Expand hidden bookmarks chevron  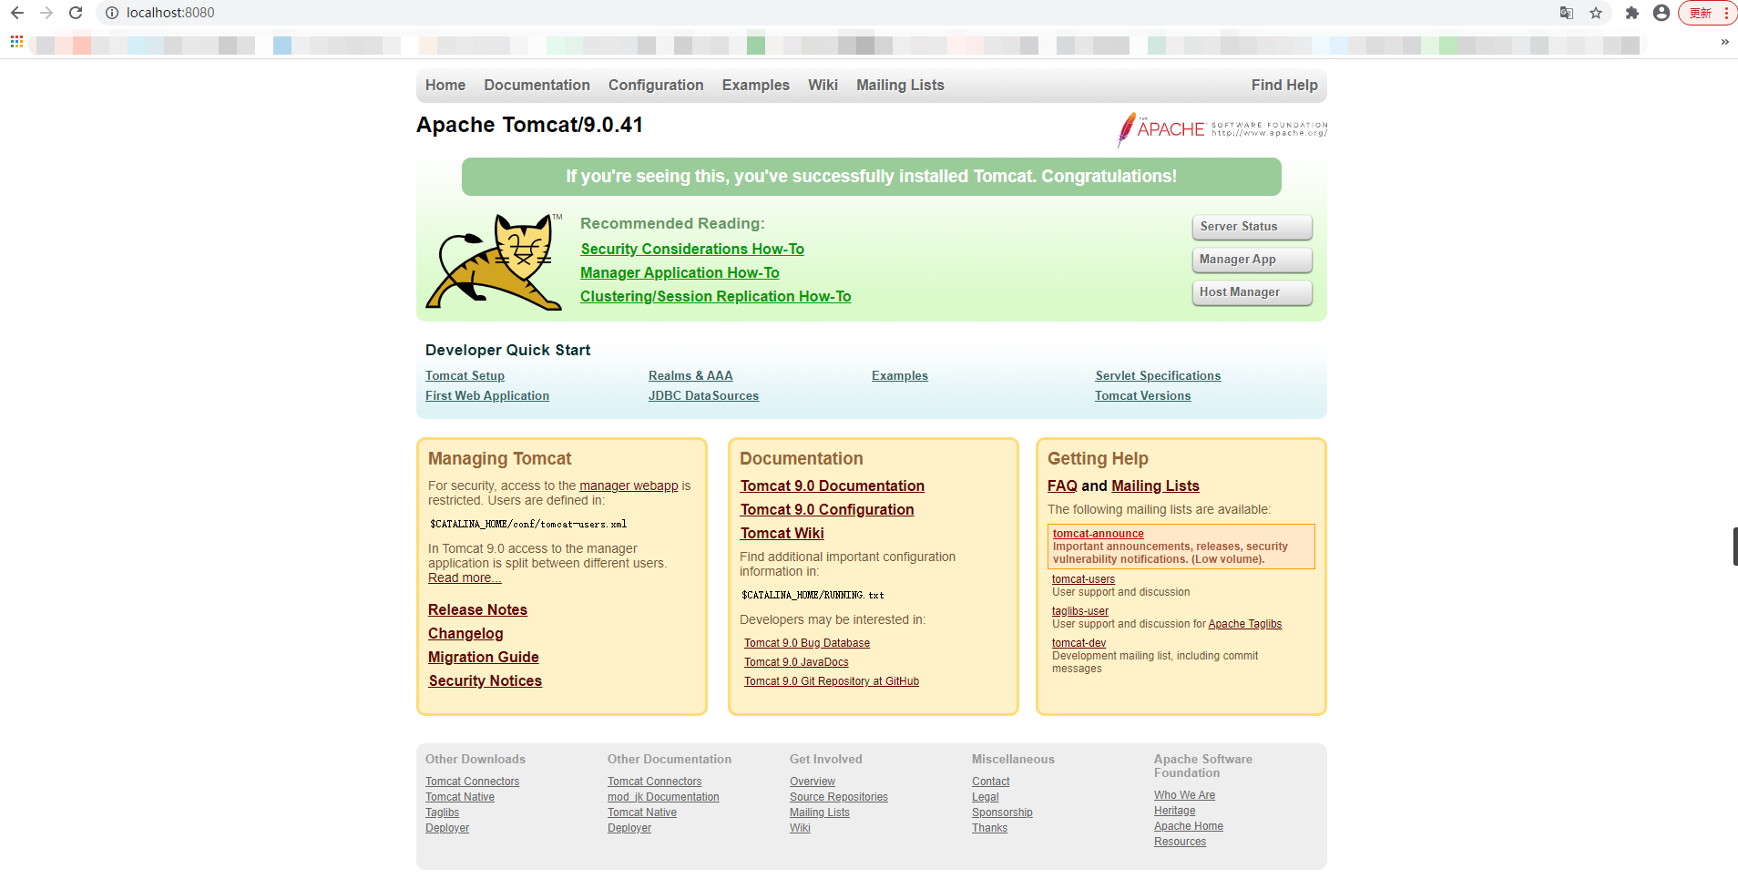(x=1724, y=42)
